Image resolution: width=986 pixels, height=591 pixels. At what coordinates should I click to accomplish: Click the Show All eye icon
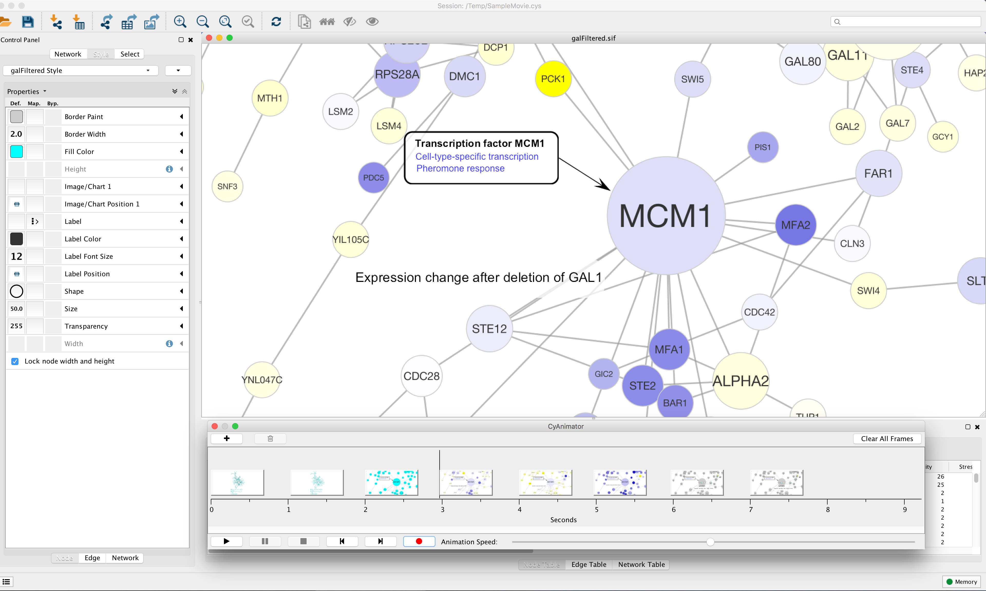(x=372, y=22)
